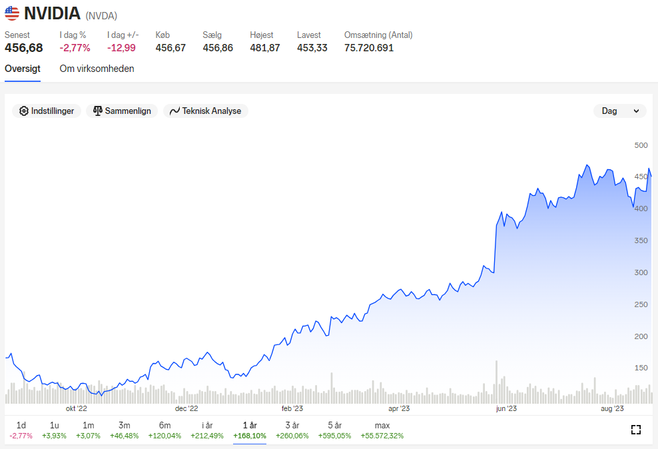Click the 150 price axis label
The image size is (658, 449).
[641, 368]
